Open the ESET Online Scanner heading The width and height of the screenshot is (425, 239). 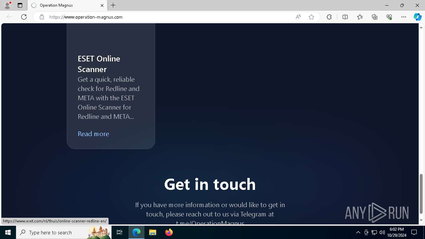click(99, 64)
